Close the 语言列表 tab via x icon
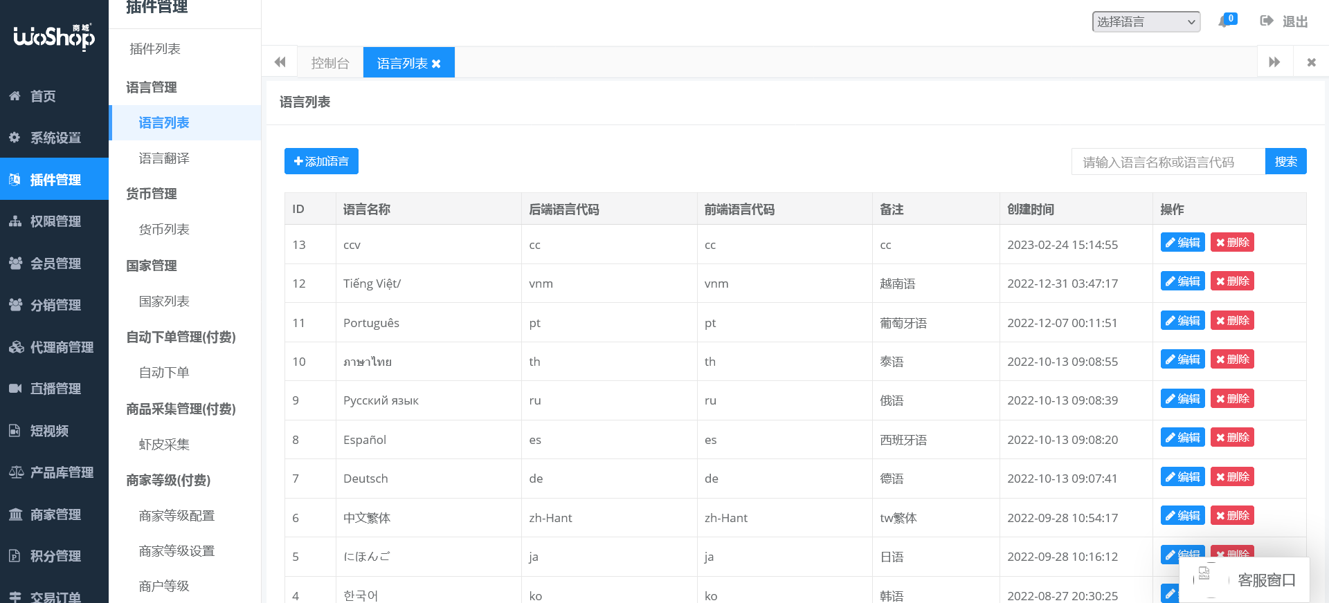 coord(436,64)
